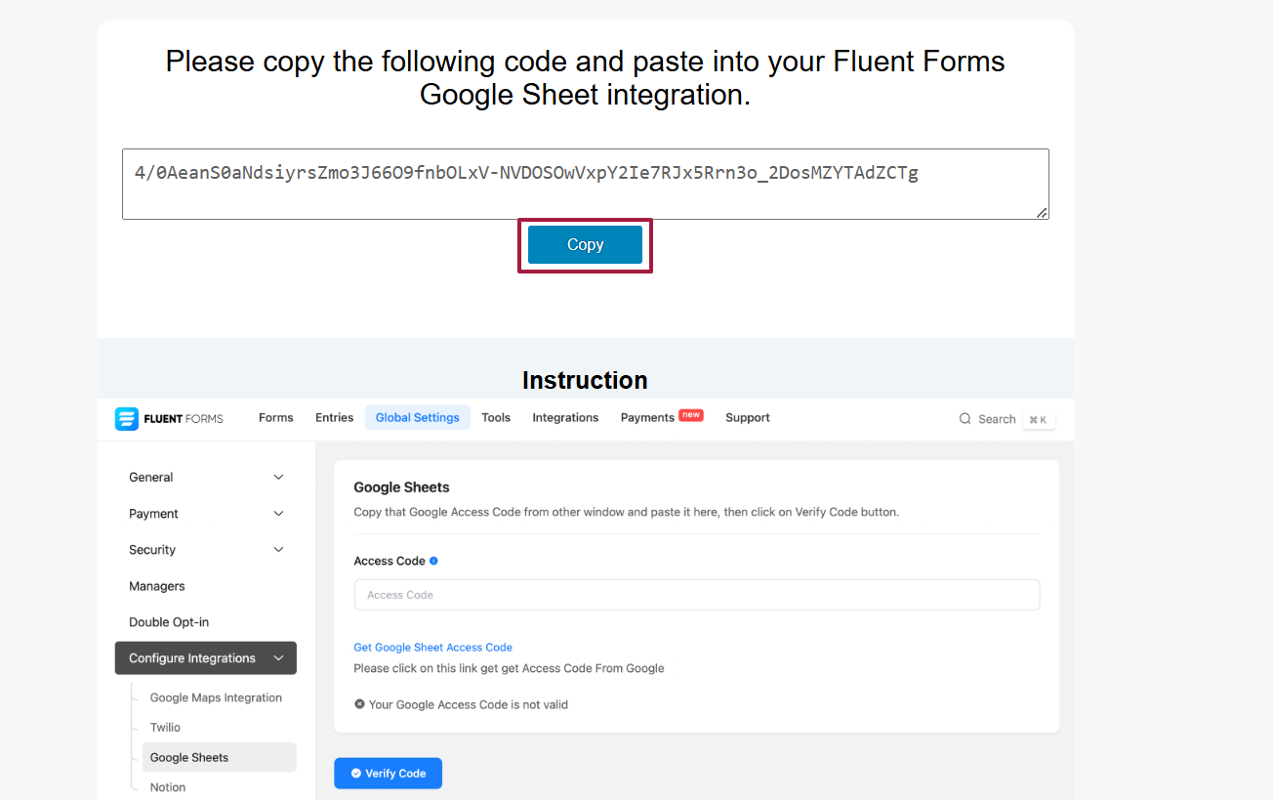1273x800 pixels.
Task: Open the Global Settings tab
Action: coord(417,418)
